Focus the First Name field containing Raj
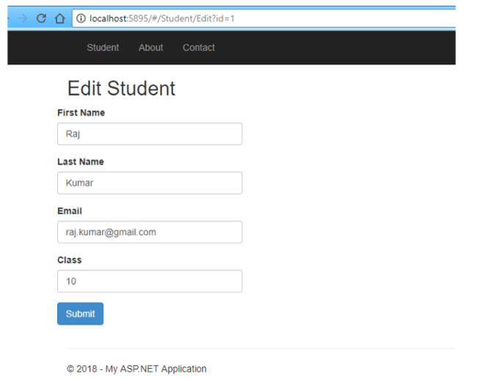The width and height of the screenshot is (477, 379). click(150, 134)
